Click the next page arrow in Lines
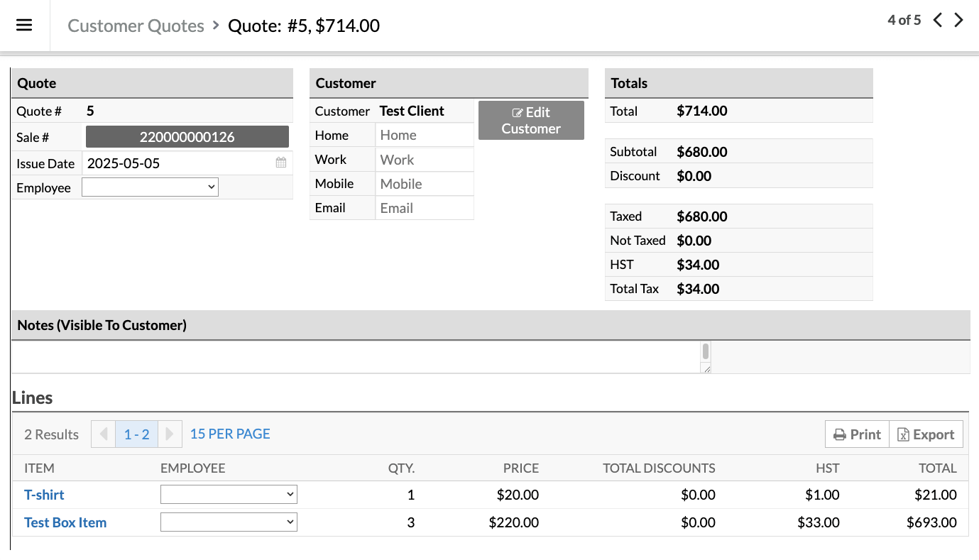 169,434
